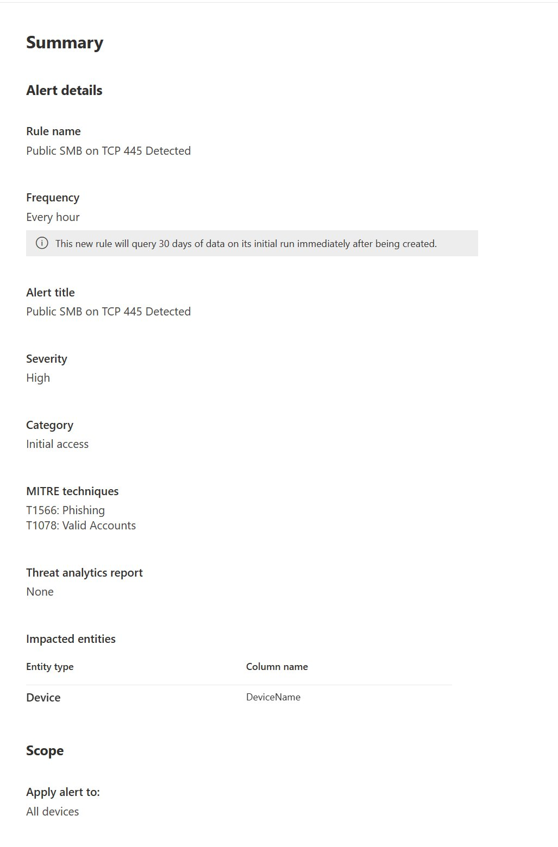The height and width of the screenshot is (847, 558).
Task: Click the Column name column header
Action: pyautogui.click(x=277, y=667)
